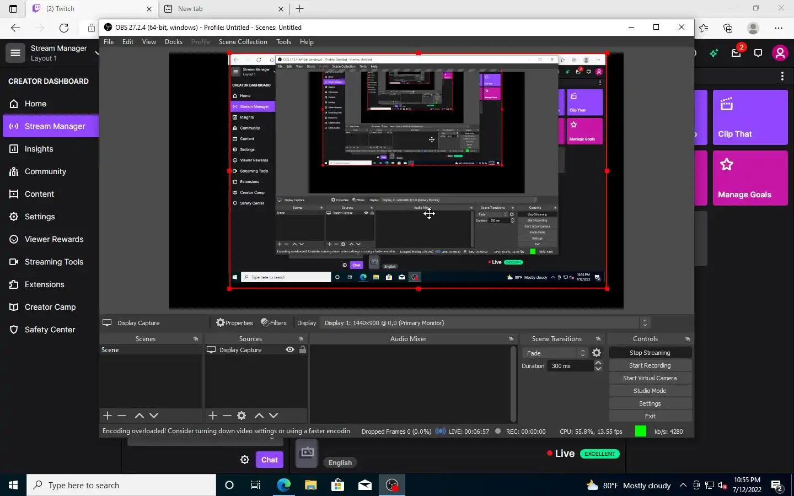Select Display Capture source row

[x=256, y=350]
